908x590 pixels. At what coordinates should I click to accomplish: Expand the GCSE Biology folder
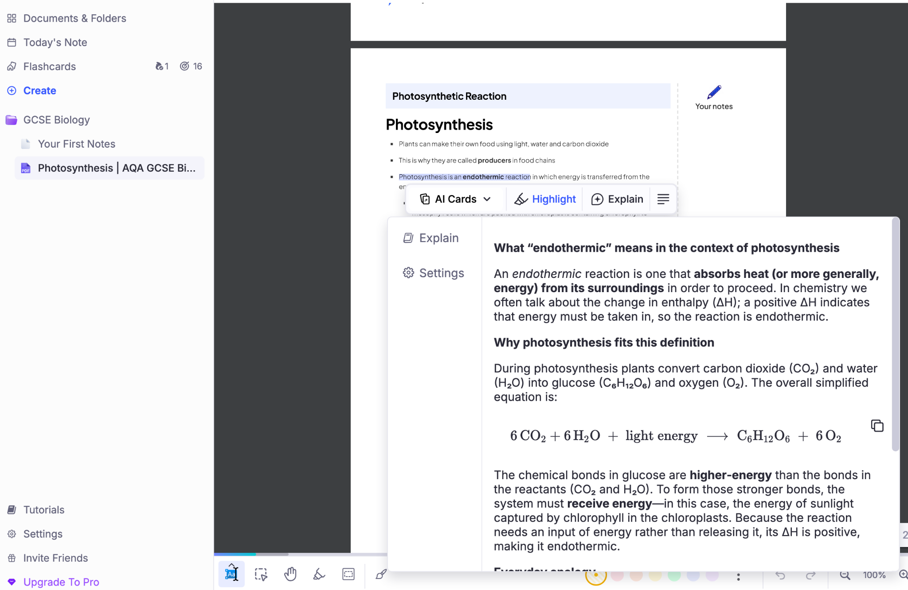56,120
